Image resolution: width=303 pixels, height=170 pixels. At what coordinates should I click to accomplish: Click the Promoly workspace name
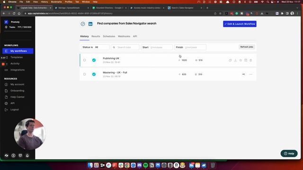(x=15, y=22)
